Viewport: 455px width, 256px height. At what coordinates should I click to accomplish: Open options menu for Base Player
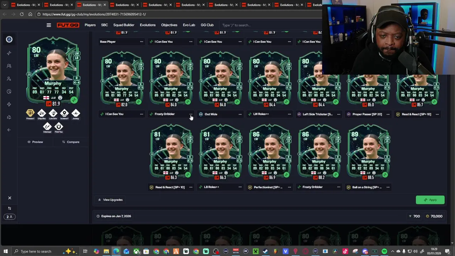coord(141,42)
